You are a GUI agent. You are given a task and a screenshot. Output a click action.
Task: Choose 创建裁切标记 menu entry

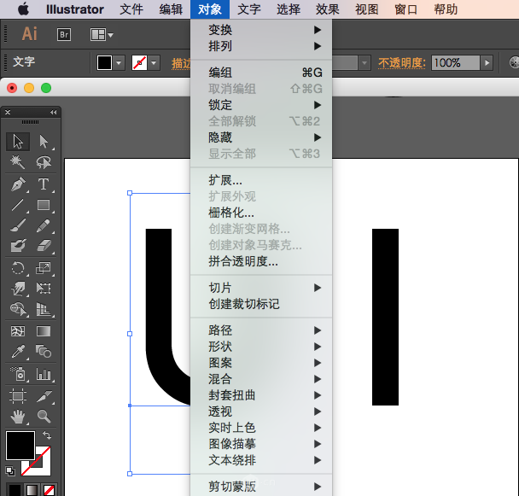261,304
